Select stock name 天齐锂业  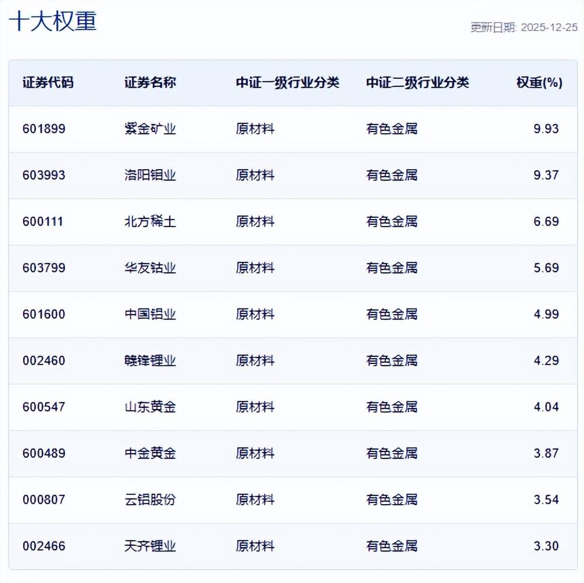coord(150,546)
